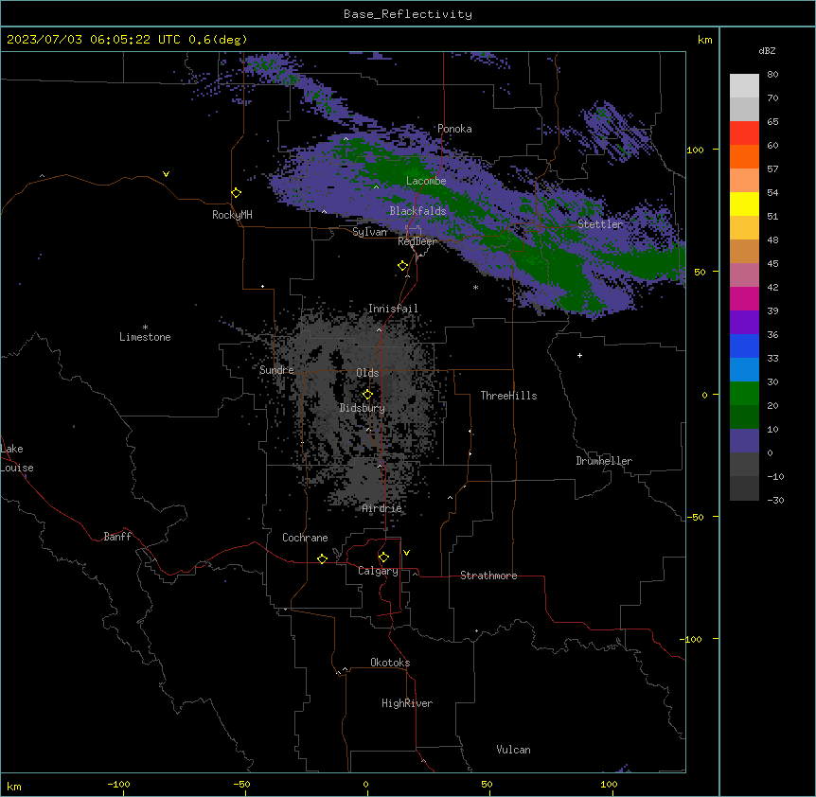Screen dimensions: 816x797
Task: Click the km unit label at top right
Action: [704, 40]
